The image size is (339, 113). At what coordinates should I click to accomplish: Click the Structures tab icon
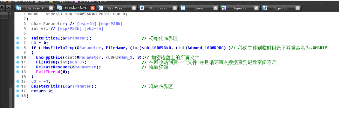(142, 8)
